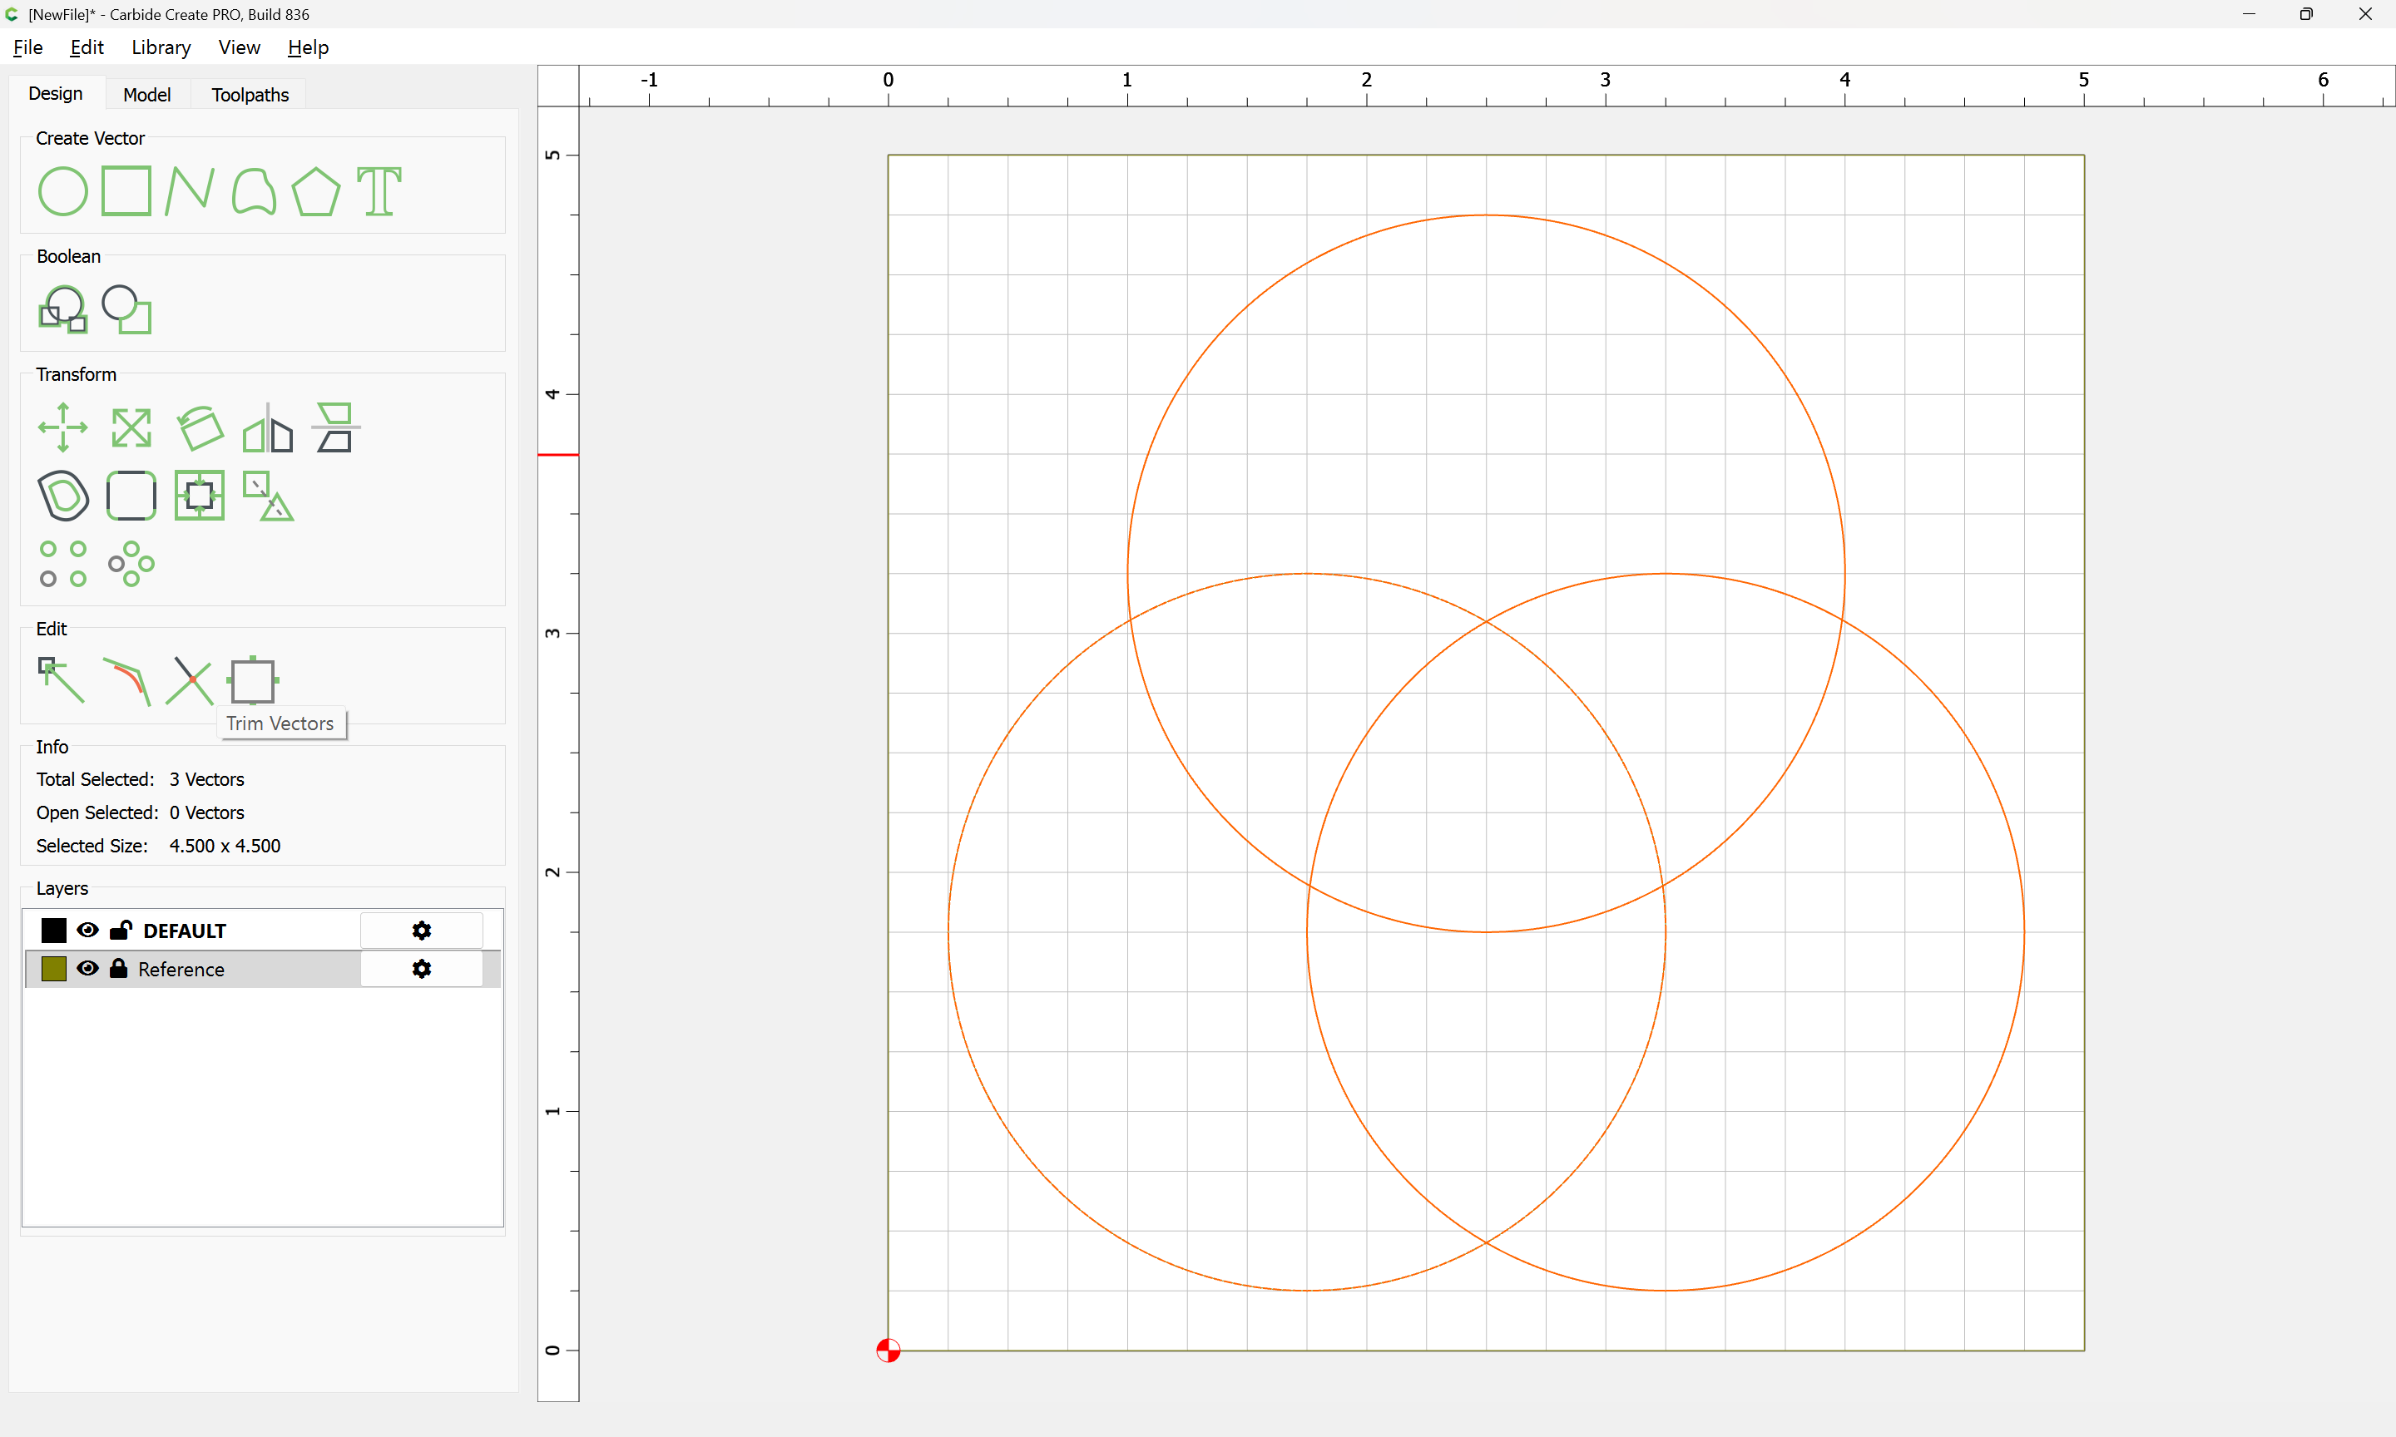Click the Trim Vectors icon
The image size is (2396, 1437).
(190, 681)
